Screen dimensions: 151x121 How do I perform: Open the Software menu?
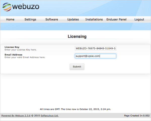pos(52,20)
